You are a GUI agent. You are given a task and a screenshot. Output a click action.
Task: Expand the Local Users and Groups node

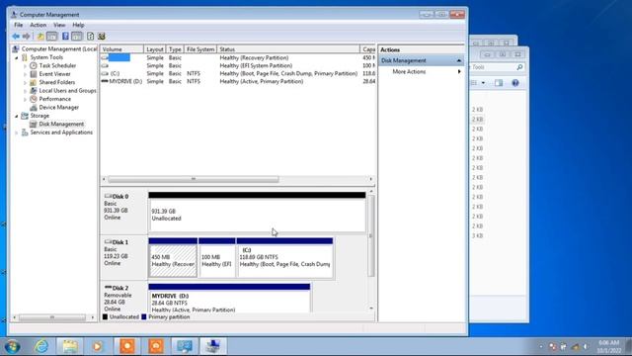(25, 91)
